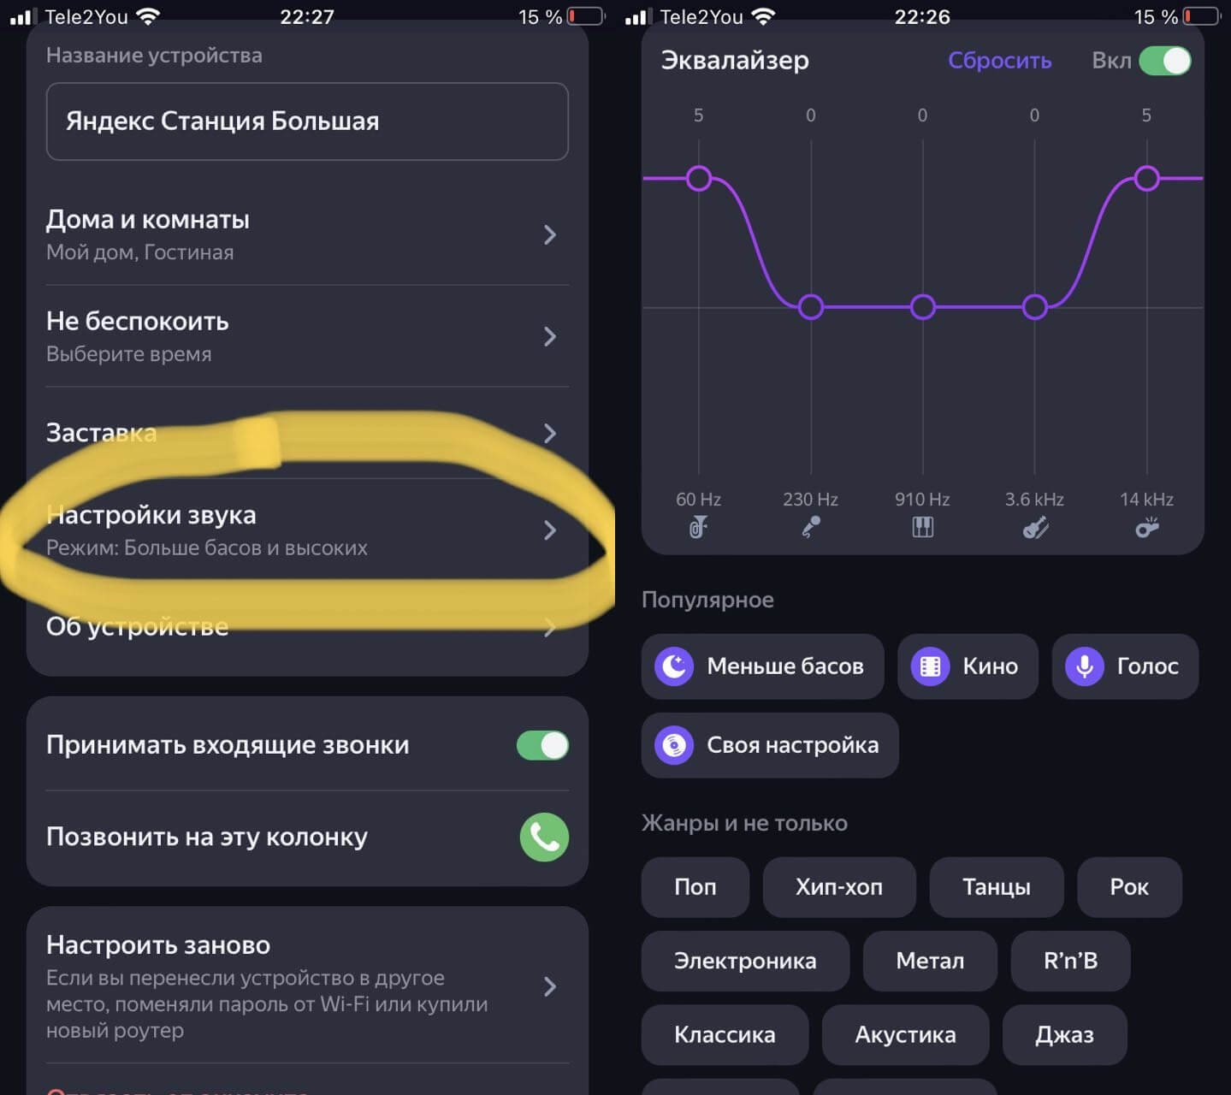Tap the 14 kHz equalizer slider handle

1146,178
